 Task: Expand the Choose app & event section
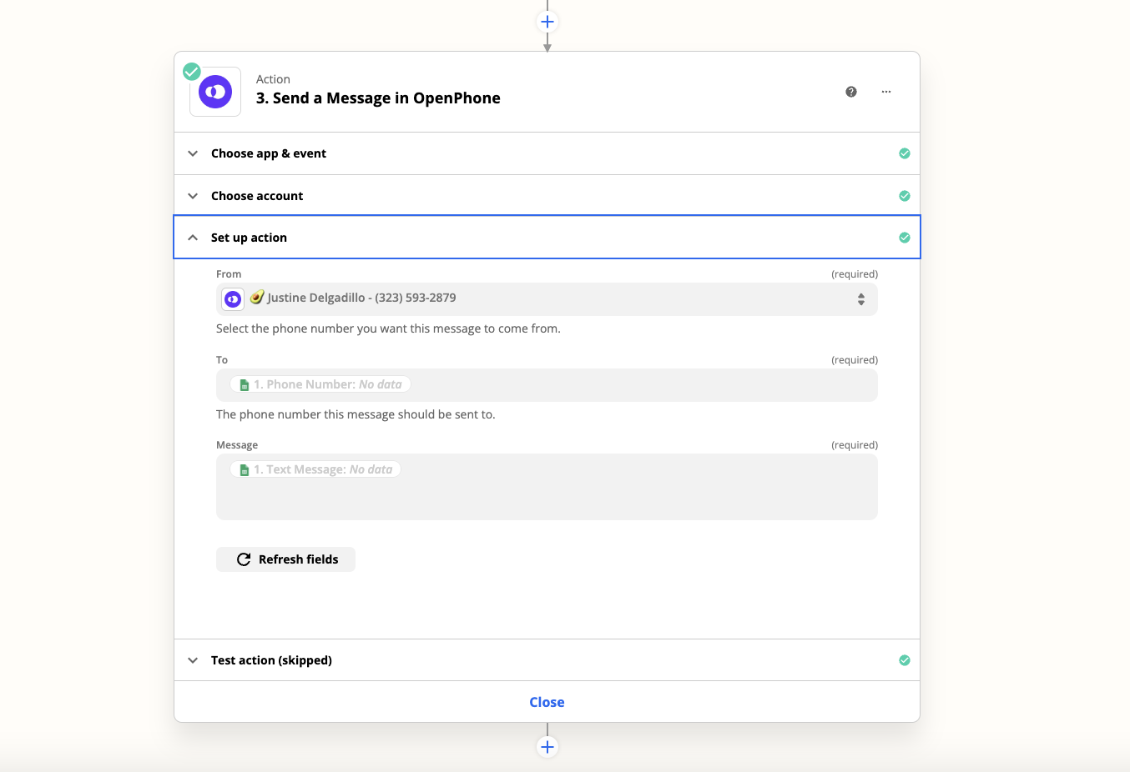(547, 153)
